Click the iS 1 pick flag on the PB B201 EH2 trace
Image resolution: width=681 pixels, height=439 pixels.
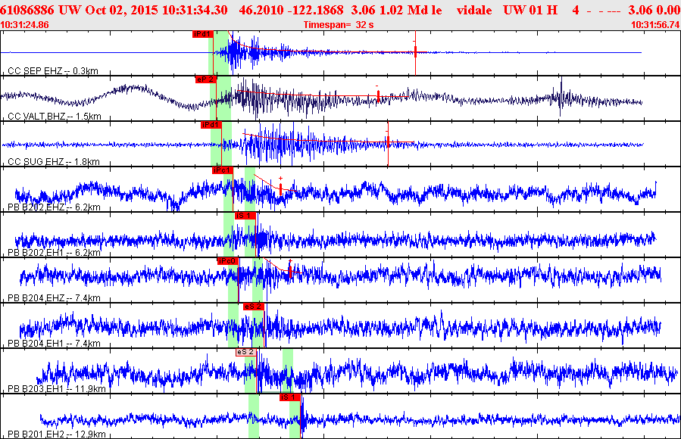[290, 397]
